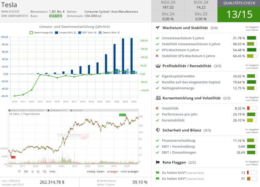
Task: Click the shield icon beside Sicherheit und Bilanz
Action: [157, 130]
